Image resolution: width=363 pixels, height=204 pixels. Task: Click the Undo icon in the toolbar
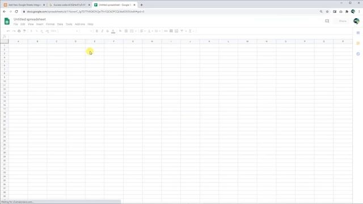pyautogui.click(x=9, y=31)
